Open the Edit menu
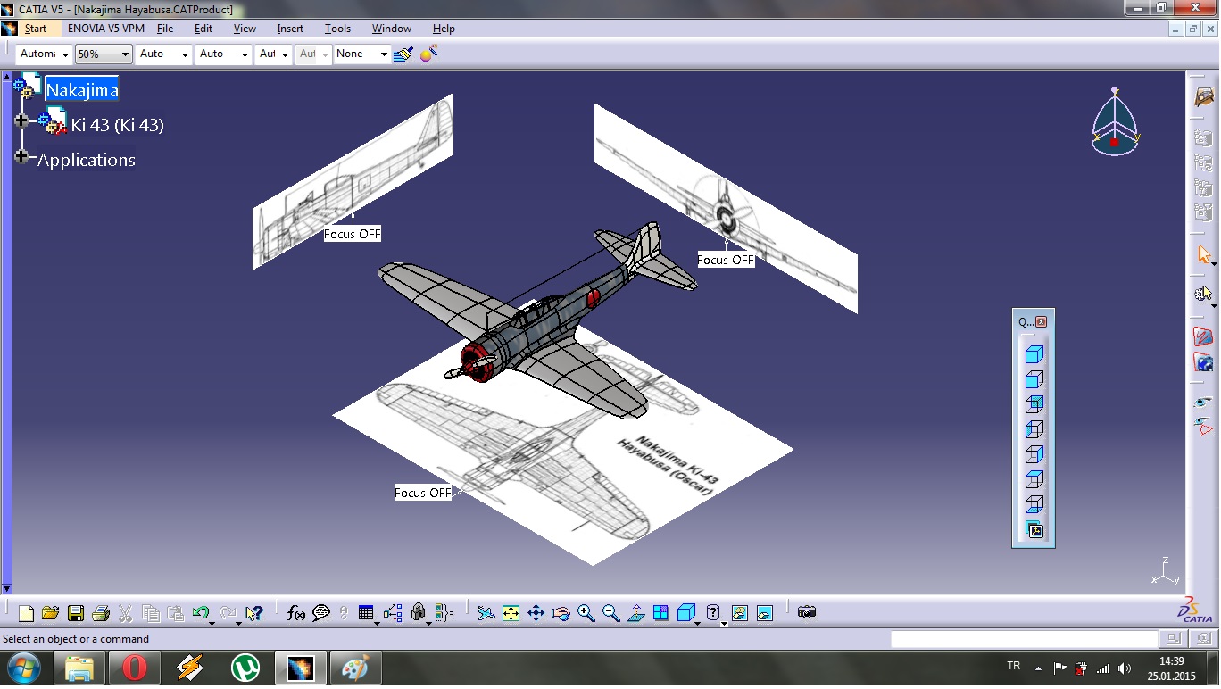This screenshot has height=689, width=1221. (x=203, y=29)
